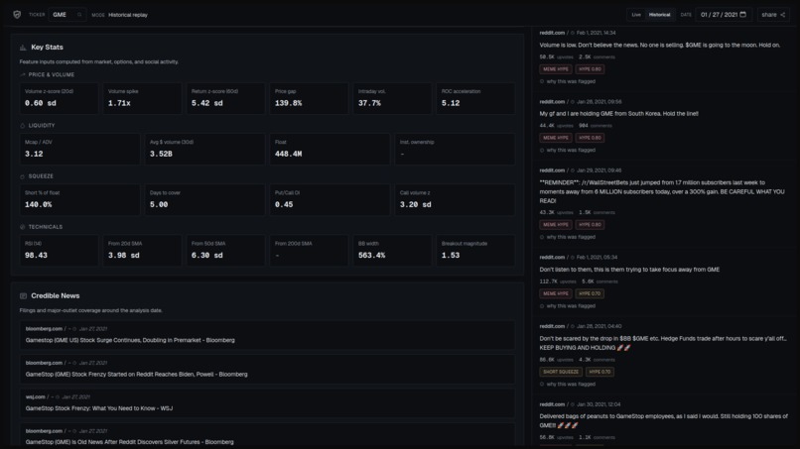Switch to Historical mode
Screen dimensions: 800x449
[659, 15]
